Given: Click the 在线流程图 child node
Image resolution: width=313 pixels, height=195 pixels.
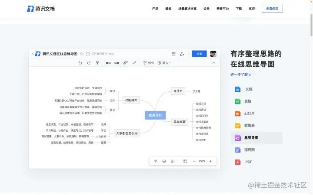Looking at the screenshot, I should pyautogui.click(x=202, y=134).
